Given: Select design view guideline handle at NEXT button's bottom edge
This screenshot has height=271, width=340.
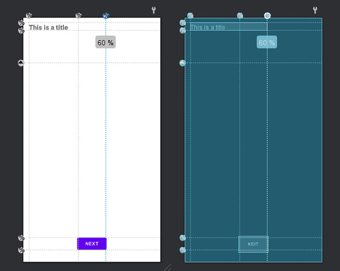Looking at the screenshot, I should point(21,250).
